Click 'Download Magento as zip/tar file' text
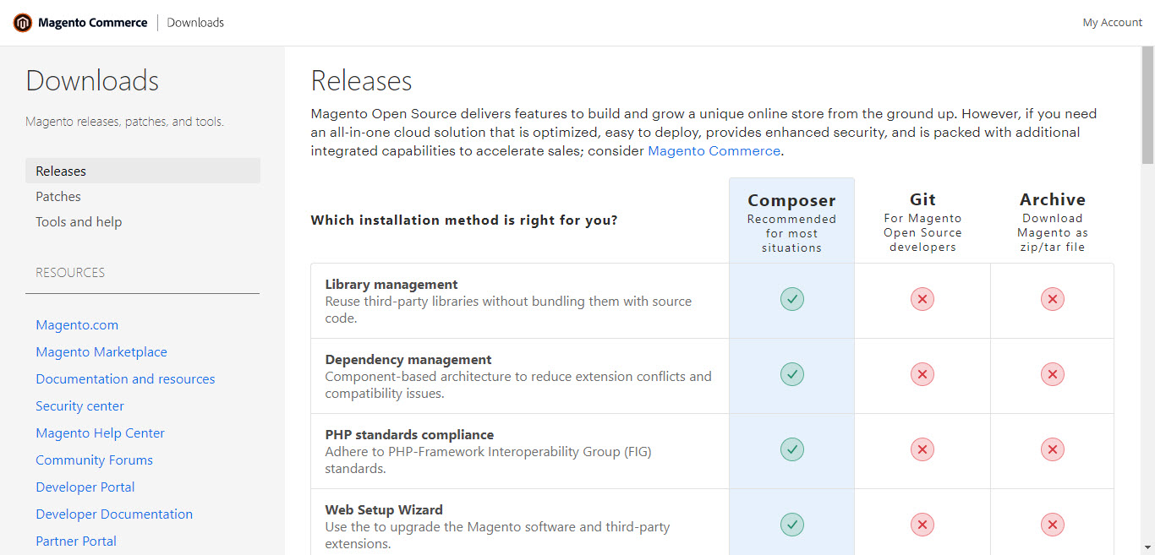Image resolution: width=1155 pixels, height=555 pixels. (x=1053, y=232)
